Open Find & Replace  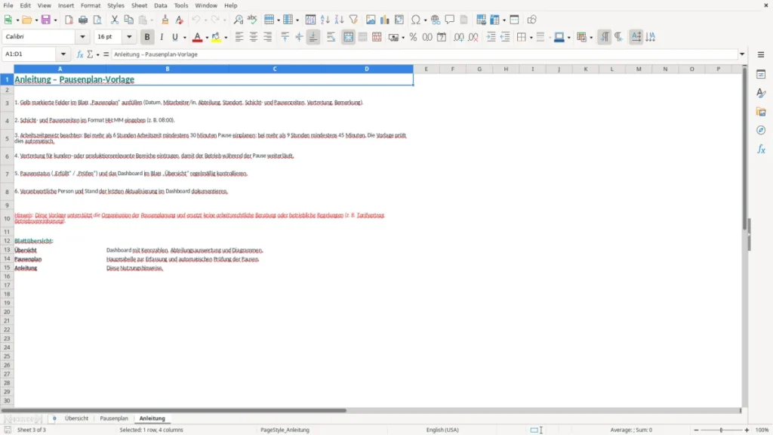click(238, 20)
